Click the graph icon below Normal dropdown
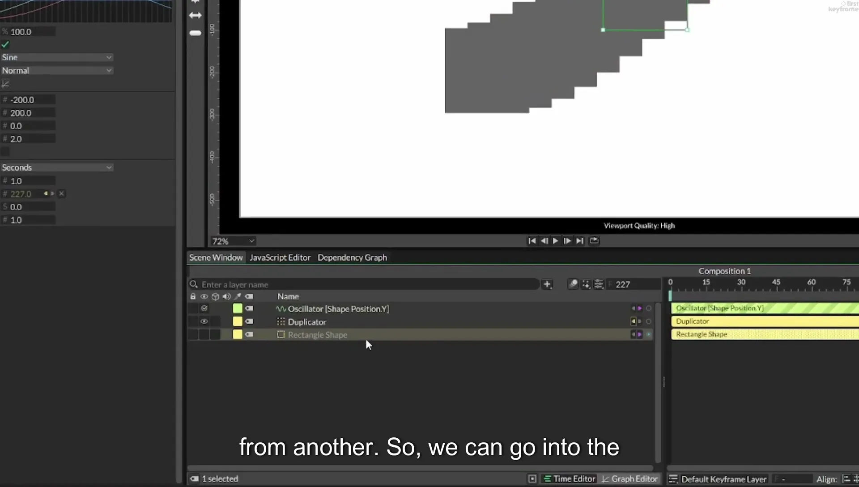The width and height of the screenshot is (859, 487). pyautogui.click(x=5, y=84)
